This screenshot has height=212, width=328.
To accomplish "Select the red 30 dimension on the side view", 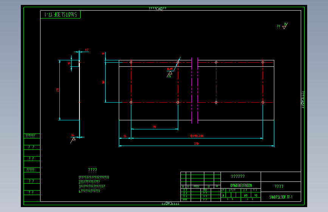I will (x=69, y=63).
